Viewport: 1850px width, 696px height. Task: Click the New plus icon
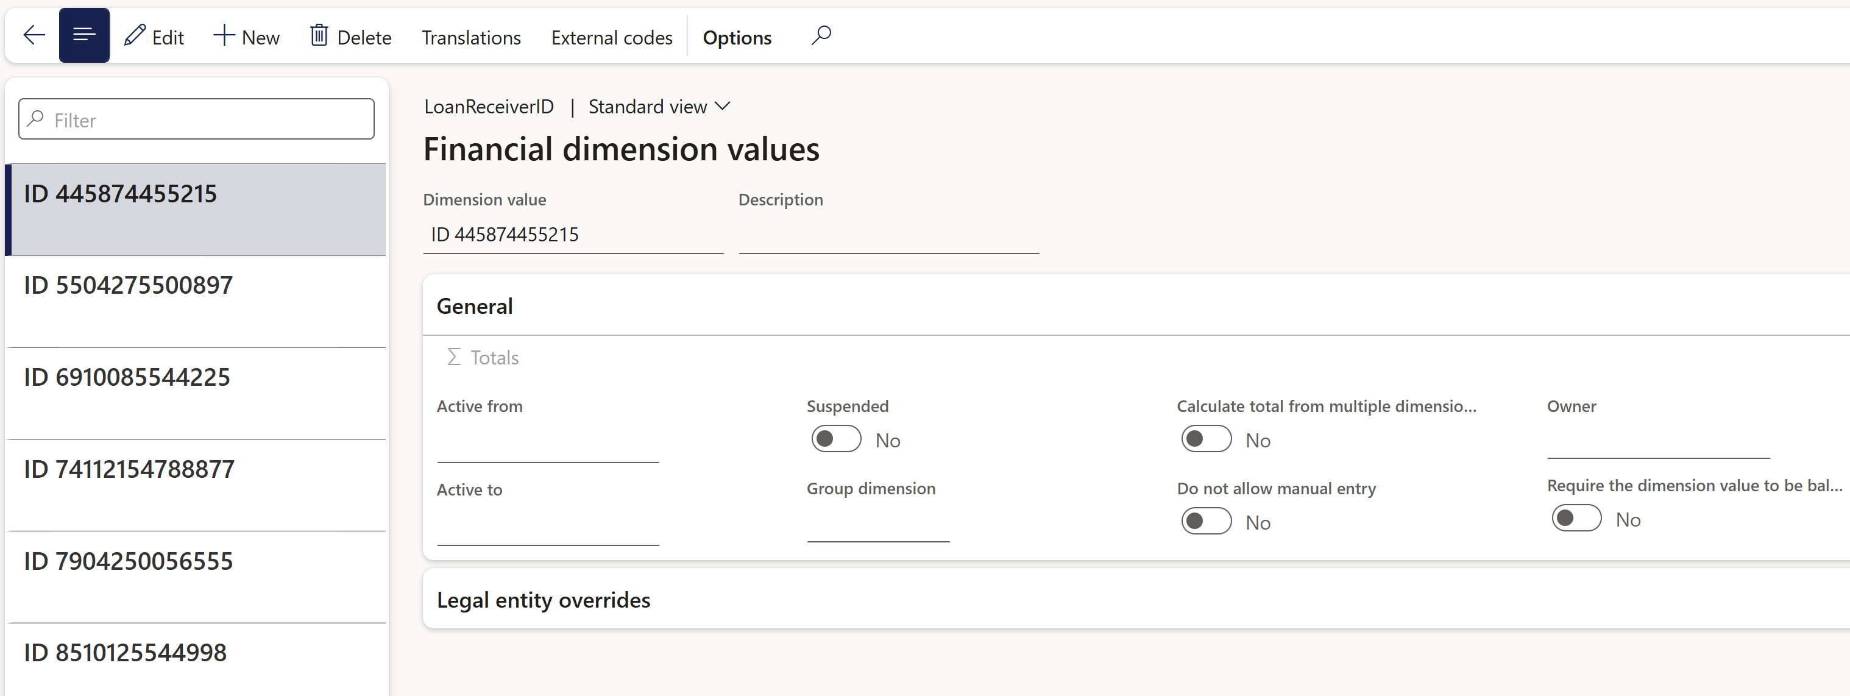[x=224, y=36]
